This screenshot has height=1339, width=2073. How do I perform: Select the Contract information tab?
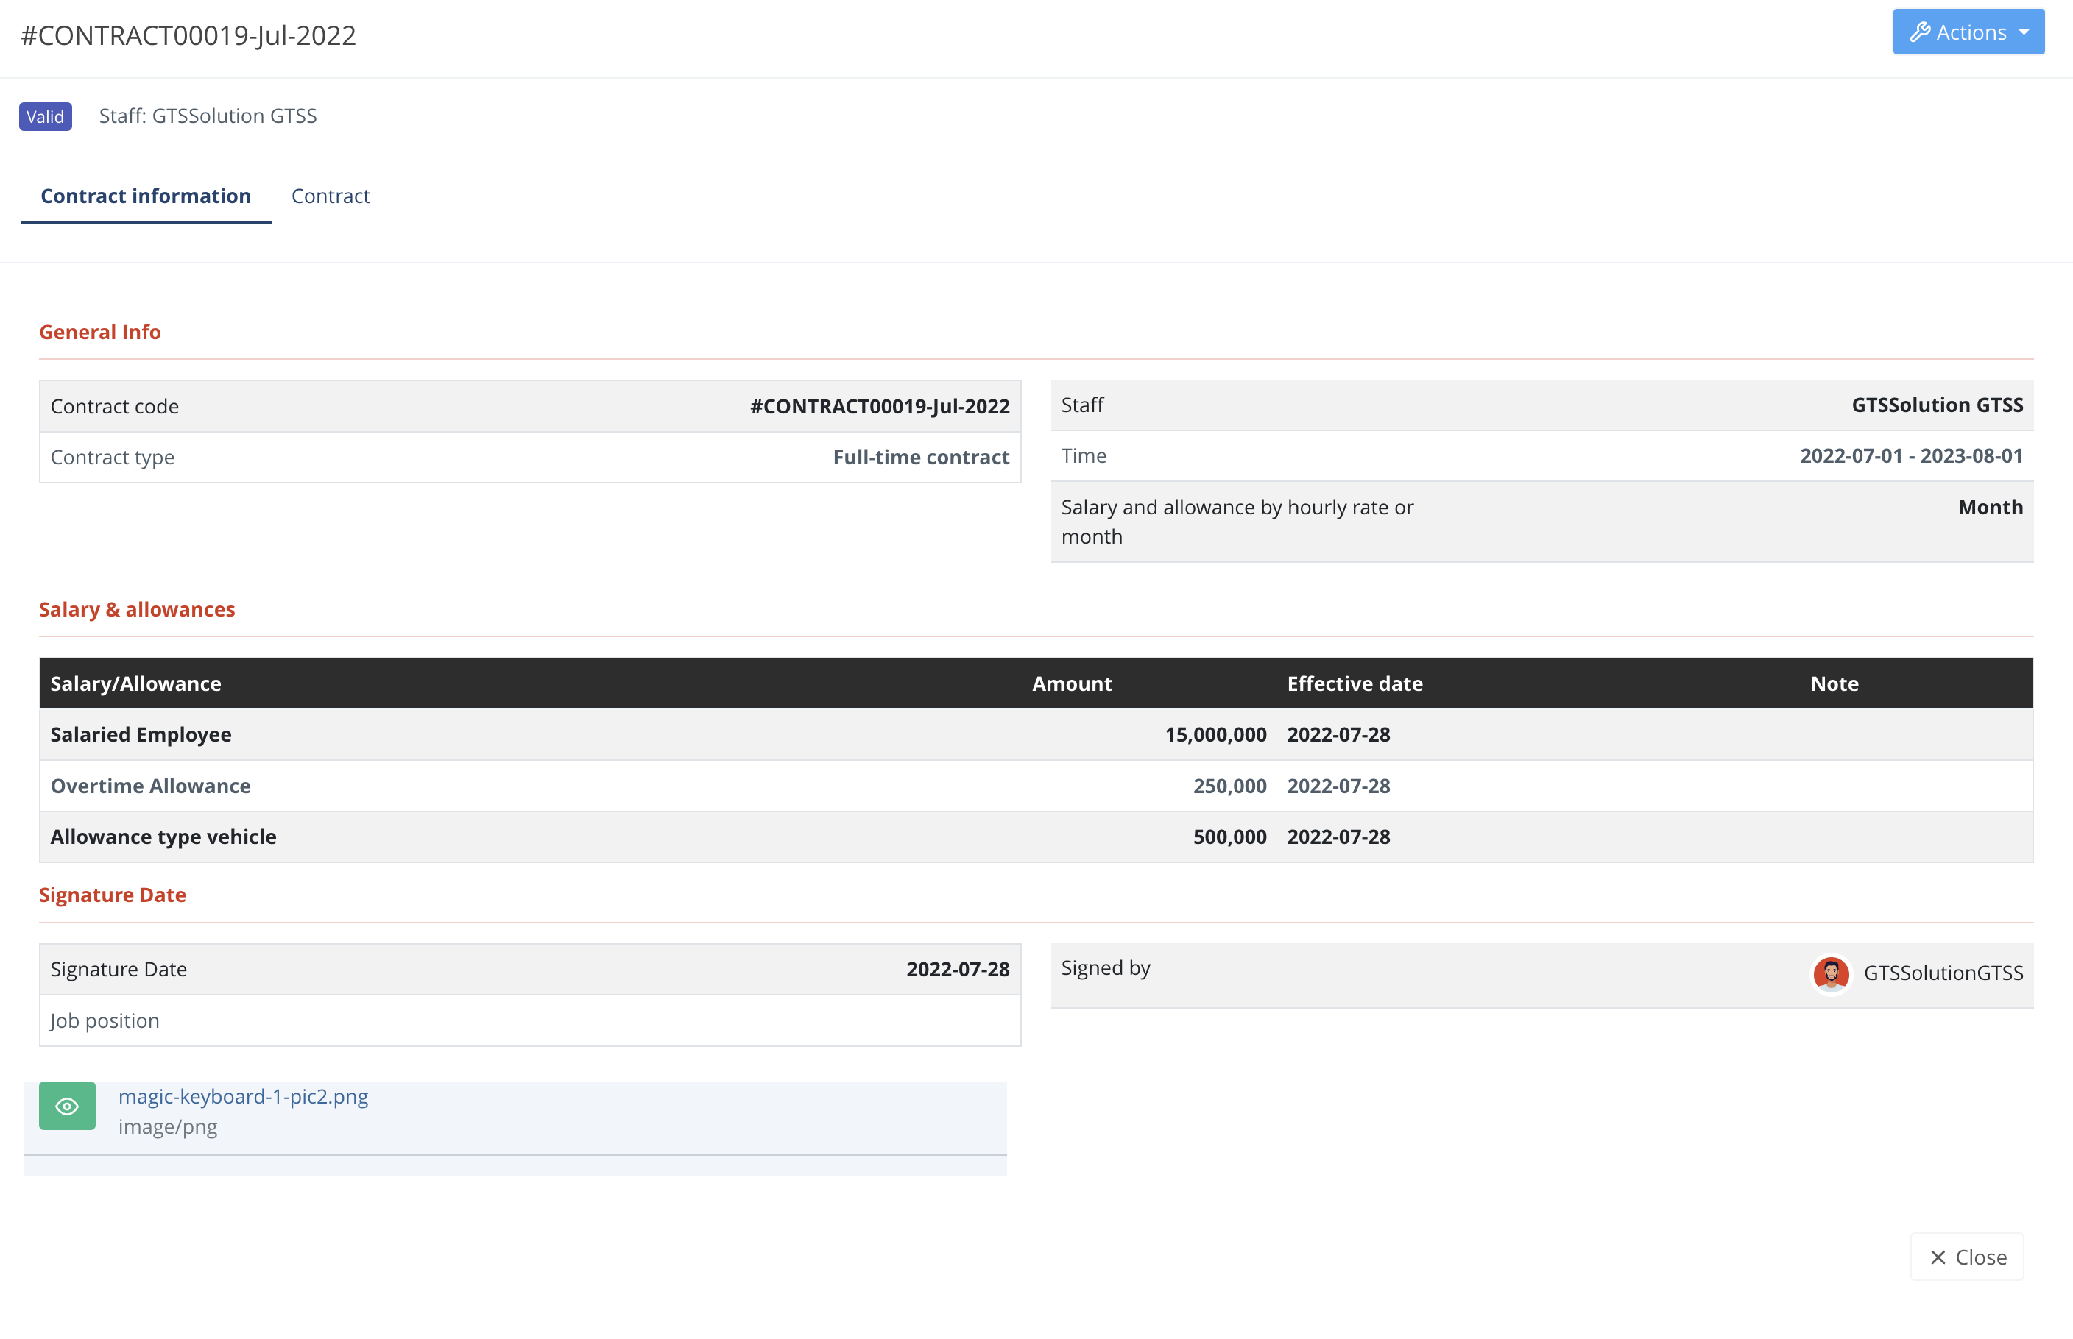(x=145, y=196)
